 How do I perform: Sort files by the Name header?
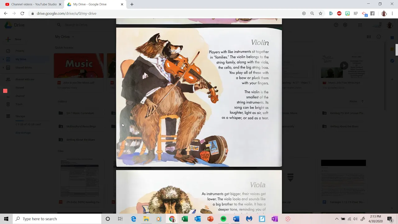[x=353, y=101]
